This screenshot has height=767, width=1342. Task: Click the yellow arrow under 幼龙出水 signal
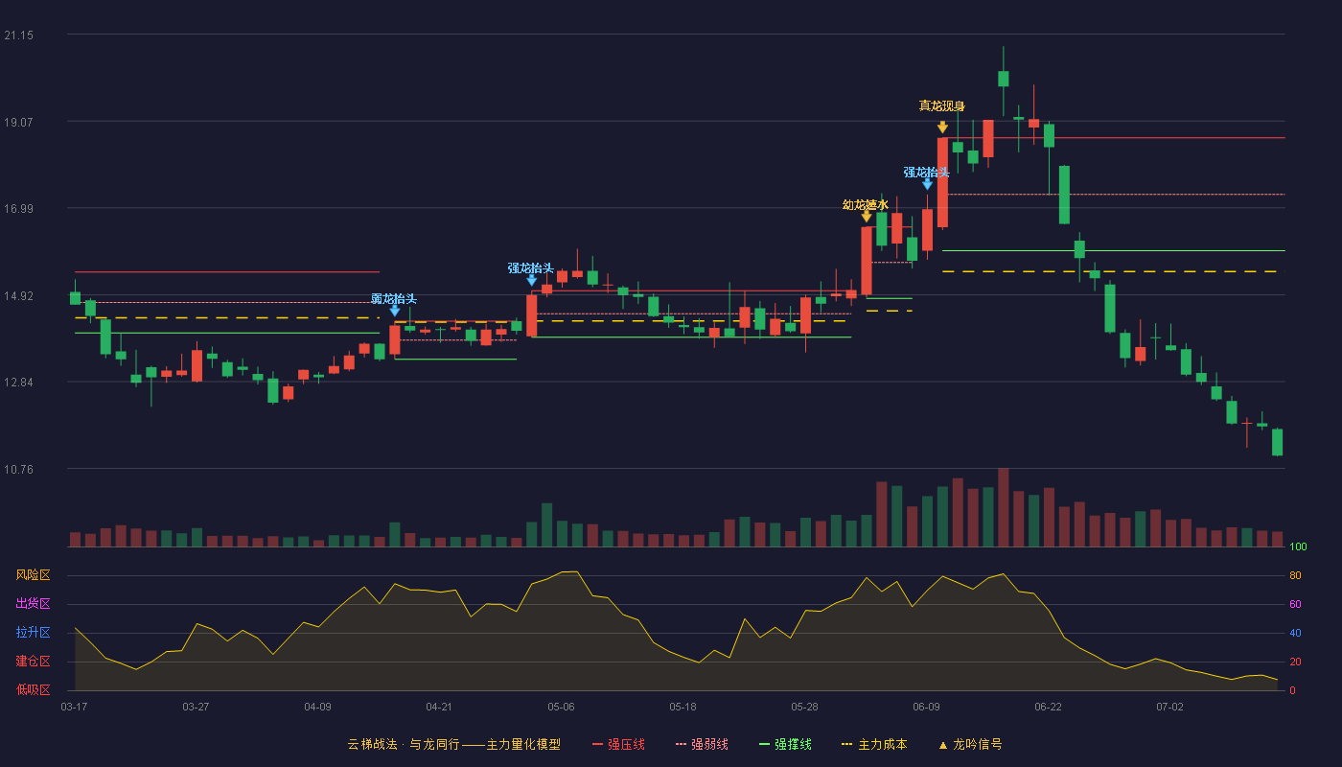coord(867,217)
